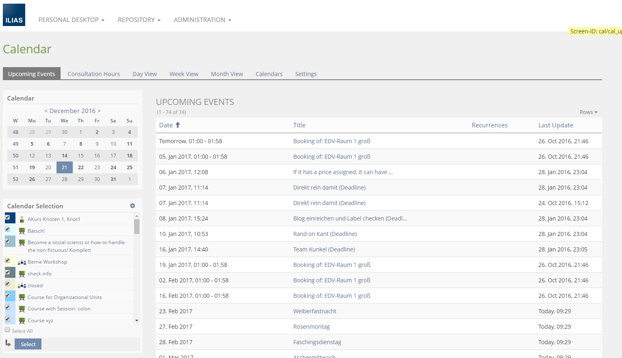The width and height of the screenshot is (622, 358).
Task: Open Calendar Selection gear settings
Action: click(x=133, y=206)
